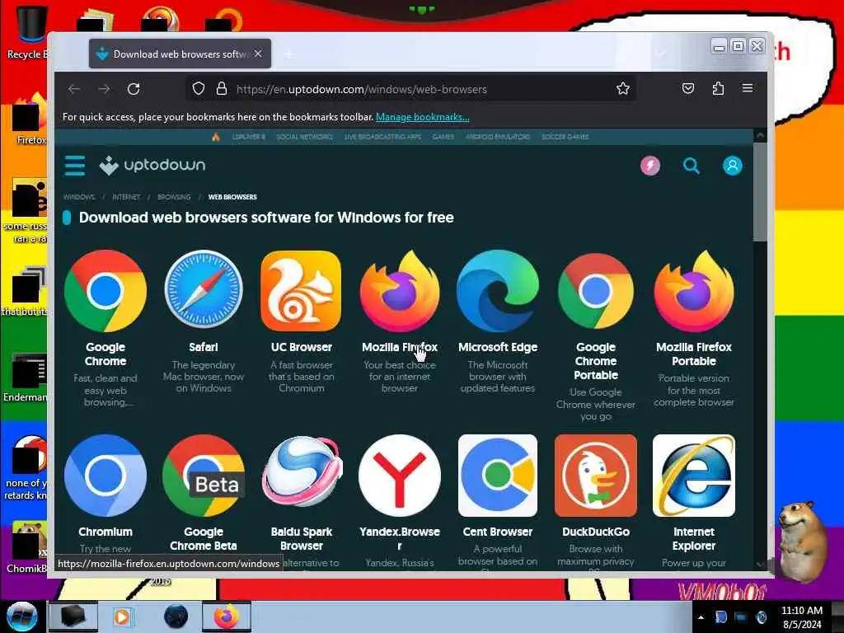The image size is (844, 633).
Task: Click the Browsing breadcrumb link
Action: point(174,197)
